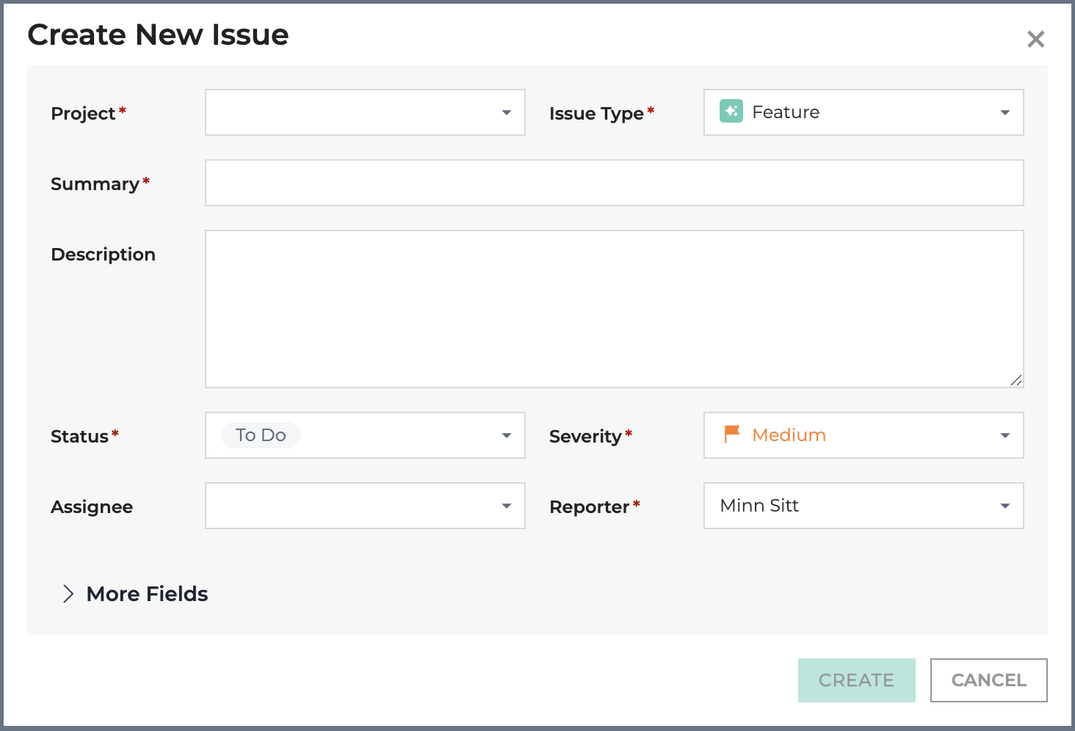The width and height of the screenshot is (1075, 731).
Task: Open the Reporter dropdown arrow
Action: [x=1005, y=506]
